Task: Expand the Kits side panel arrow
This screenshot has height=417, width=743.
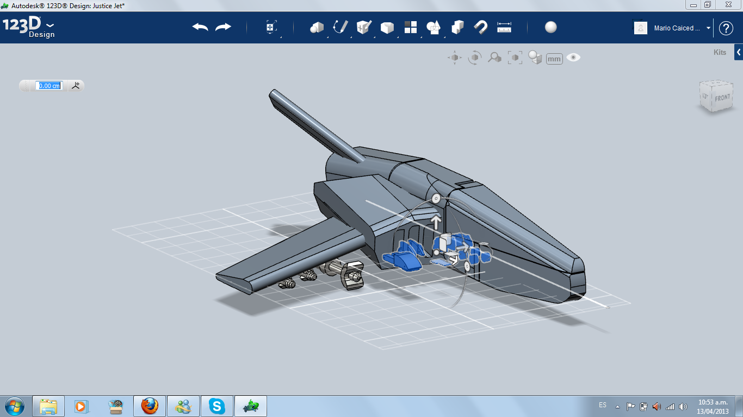Action: [739, 52]
